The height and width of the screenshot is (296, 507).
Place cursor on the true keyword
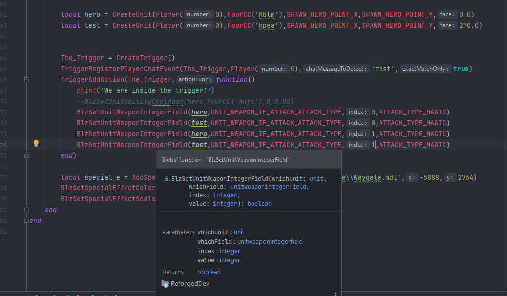pos(461,69)
